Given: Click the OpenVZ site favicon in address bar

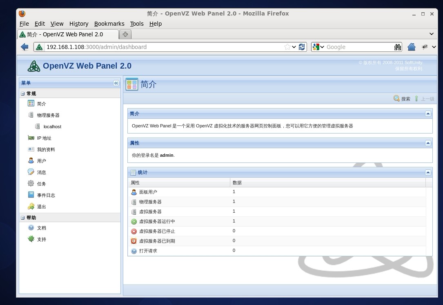Looking at the screenshot, I should click(39, 47).
